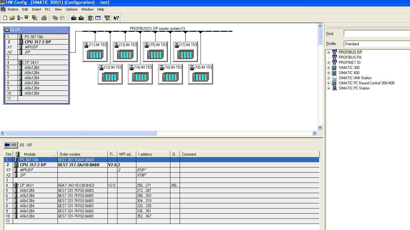
Task: Click the Find input field
Action: pyautogui.click(x=377, y=34)
